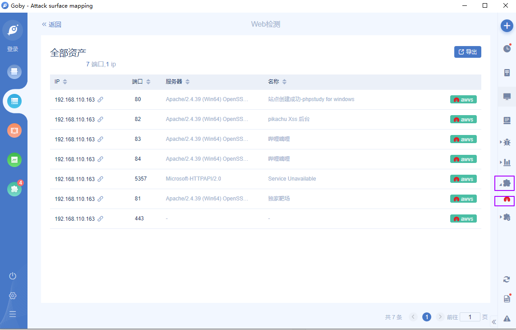Open link icon beside port 5357 IP
Viewport: 516px width, 330px height.
[100, 179]
